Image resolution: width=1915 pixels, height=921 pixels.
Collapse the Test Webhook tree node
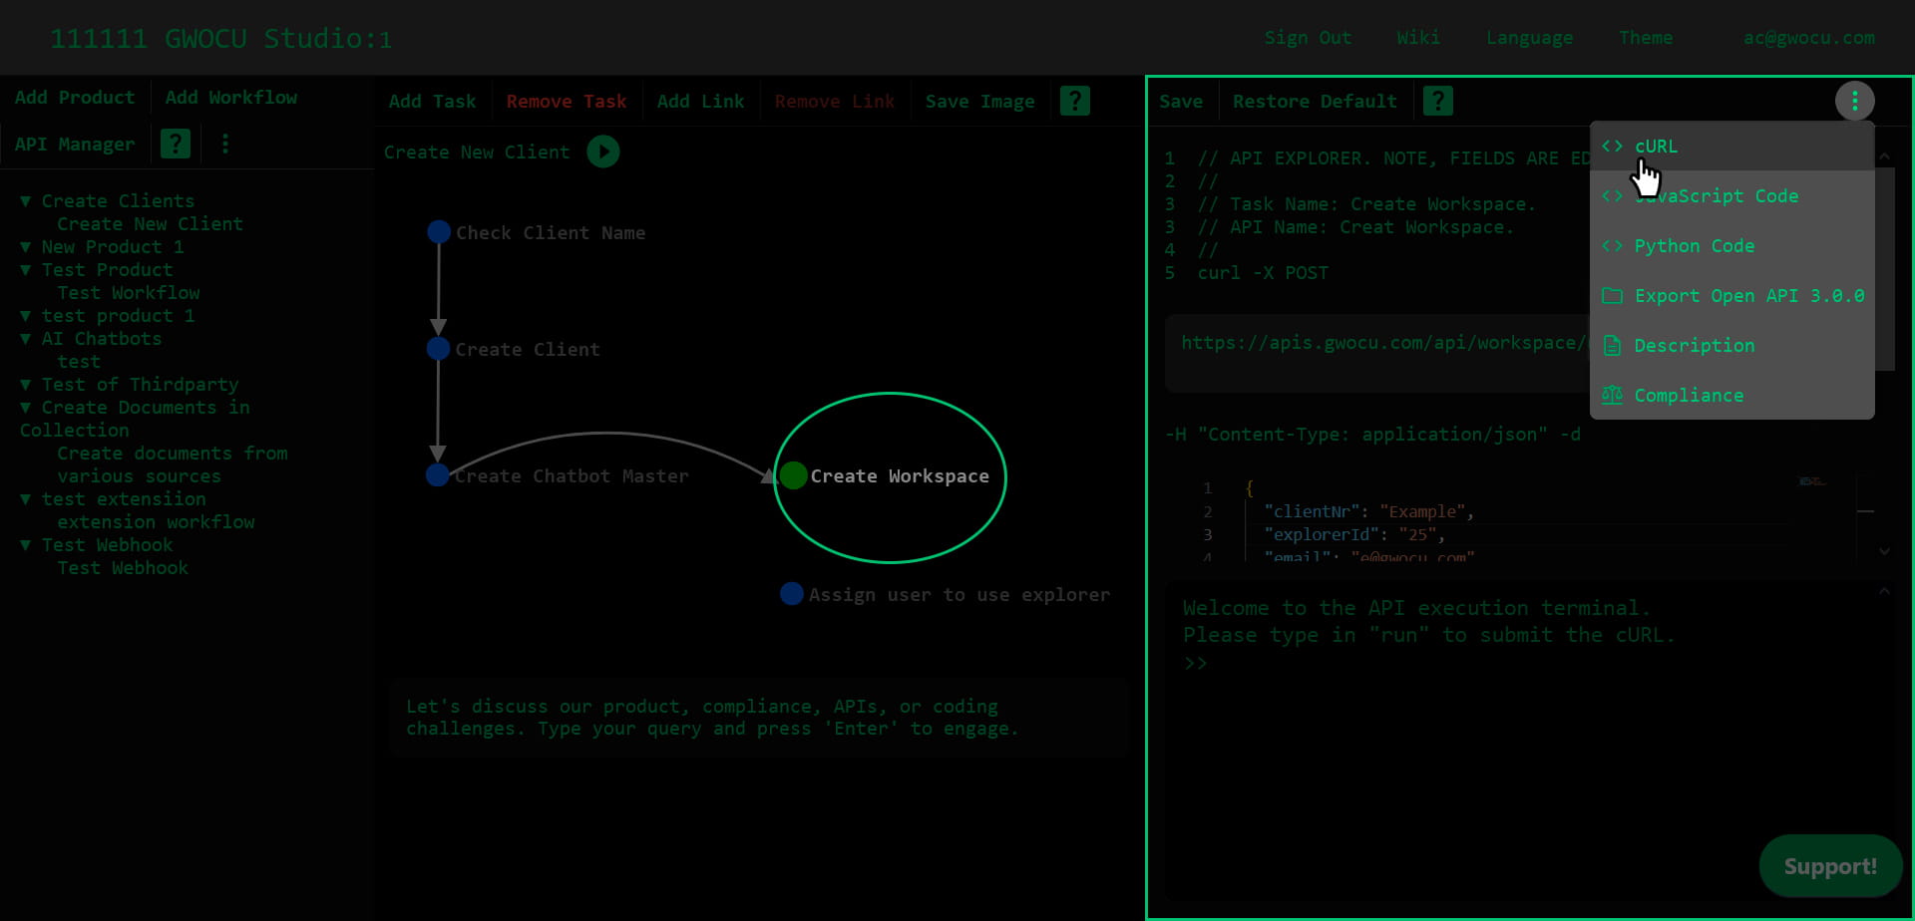point(26,545)
